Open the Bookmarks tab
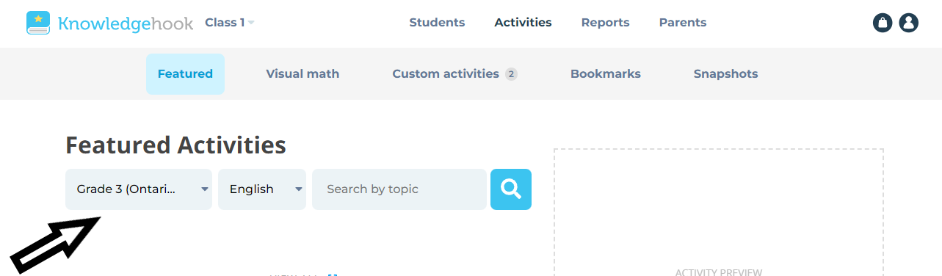942x276 pixels. tap(606, 74)
